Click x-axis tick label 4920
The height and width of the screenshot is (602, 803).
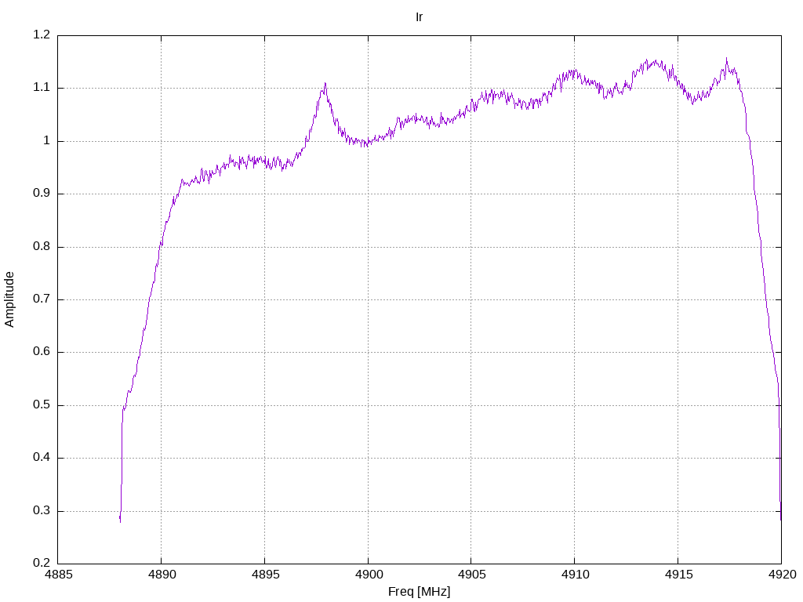(x=782, y=575)
